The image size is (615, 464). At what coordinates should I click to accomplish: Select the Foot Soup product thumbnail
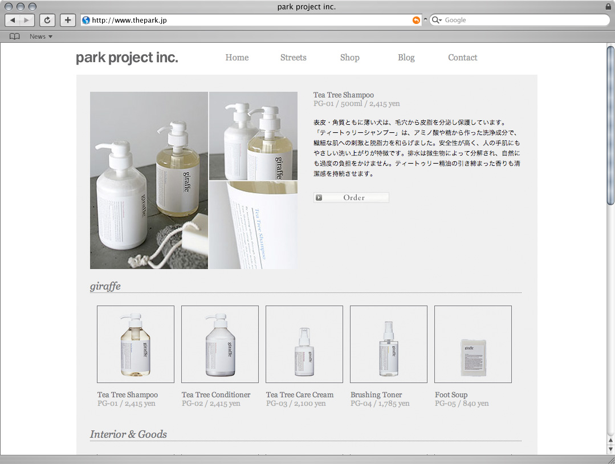pos(473,344)
